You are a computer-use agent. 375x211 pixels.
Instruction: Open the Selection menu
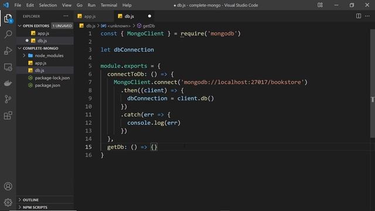coord(48,5)
